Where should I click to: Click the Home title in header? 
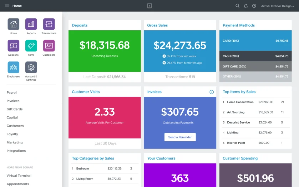coord(17,6)
